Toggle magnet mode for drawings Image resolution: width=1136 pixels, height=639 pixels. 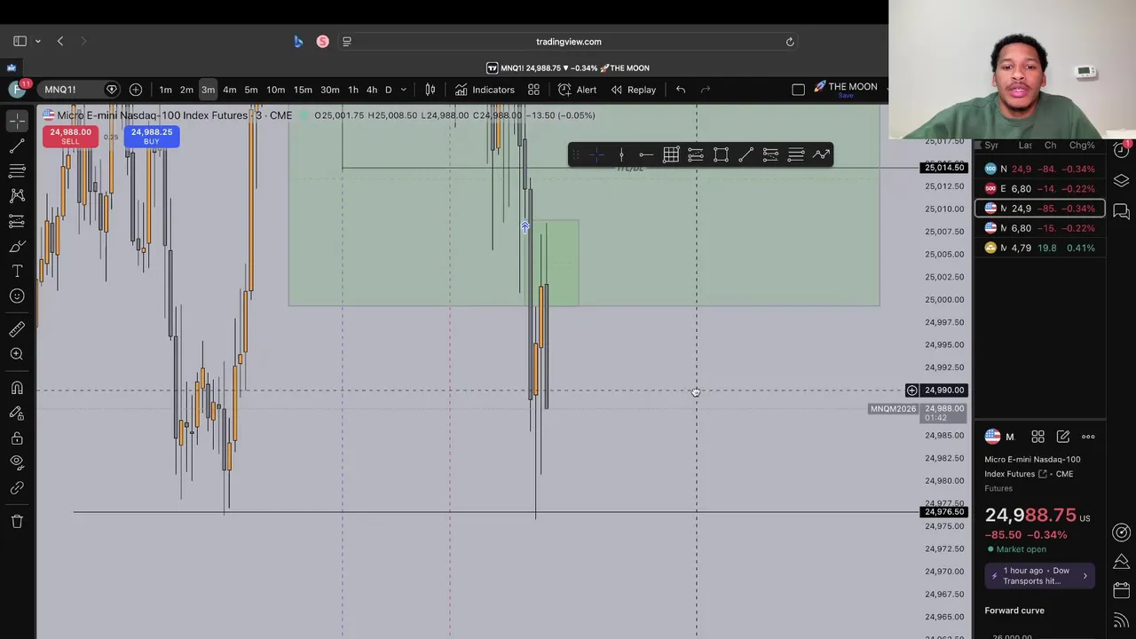17,388
